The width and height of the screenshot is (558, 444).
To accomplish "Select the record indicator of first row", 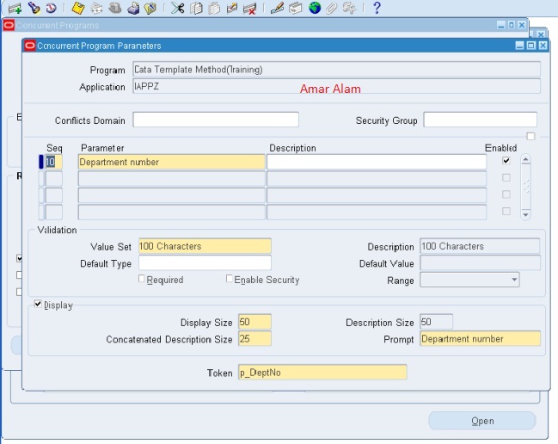I will [41, 162].
